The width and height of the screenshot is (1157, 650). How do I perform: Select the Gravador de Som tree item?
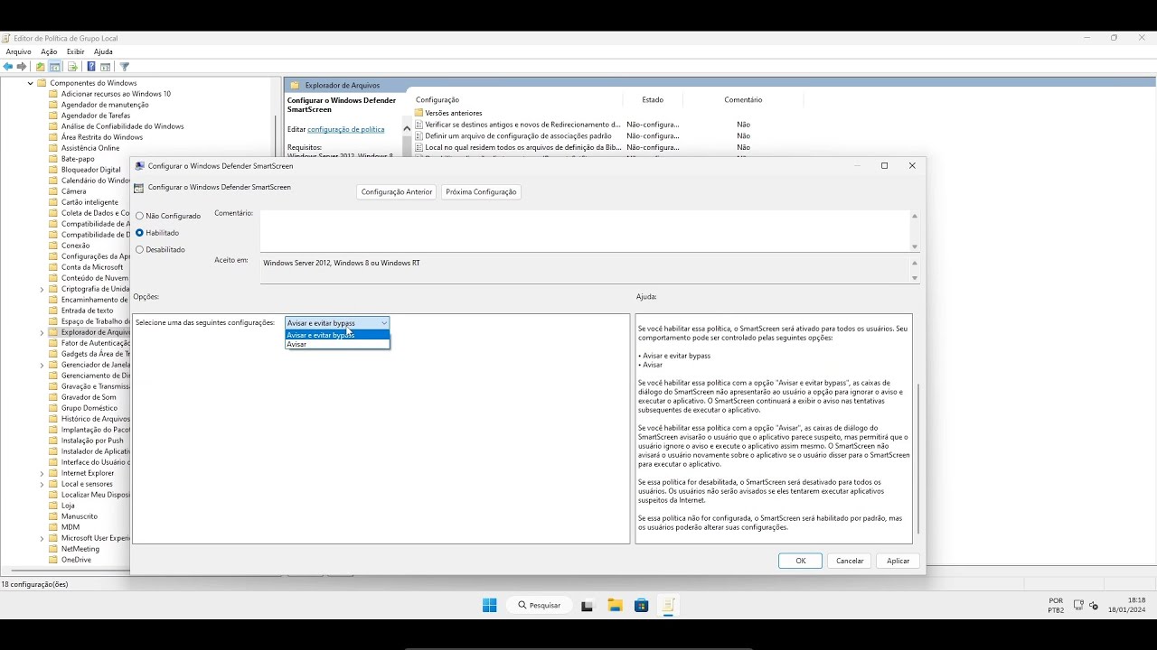point(89,397)
